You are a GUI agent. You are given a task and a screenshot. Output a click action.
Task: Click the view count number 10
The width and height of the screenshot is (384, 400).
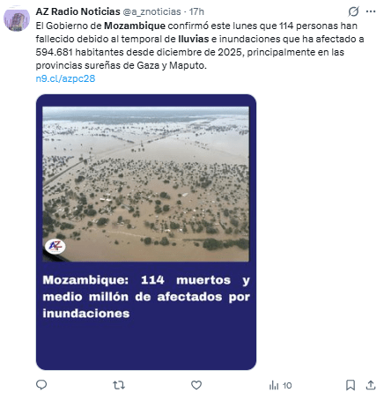click(x=287, y=385)
